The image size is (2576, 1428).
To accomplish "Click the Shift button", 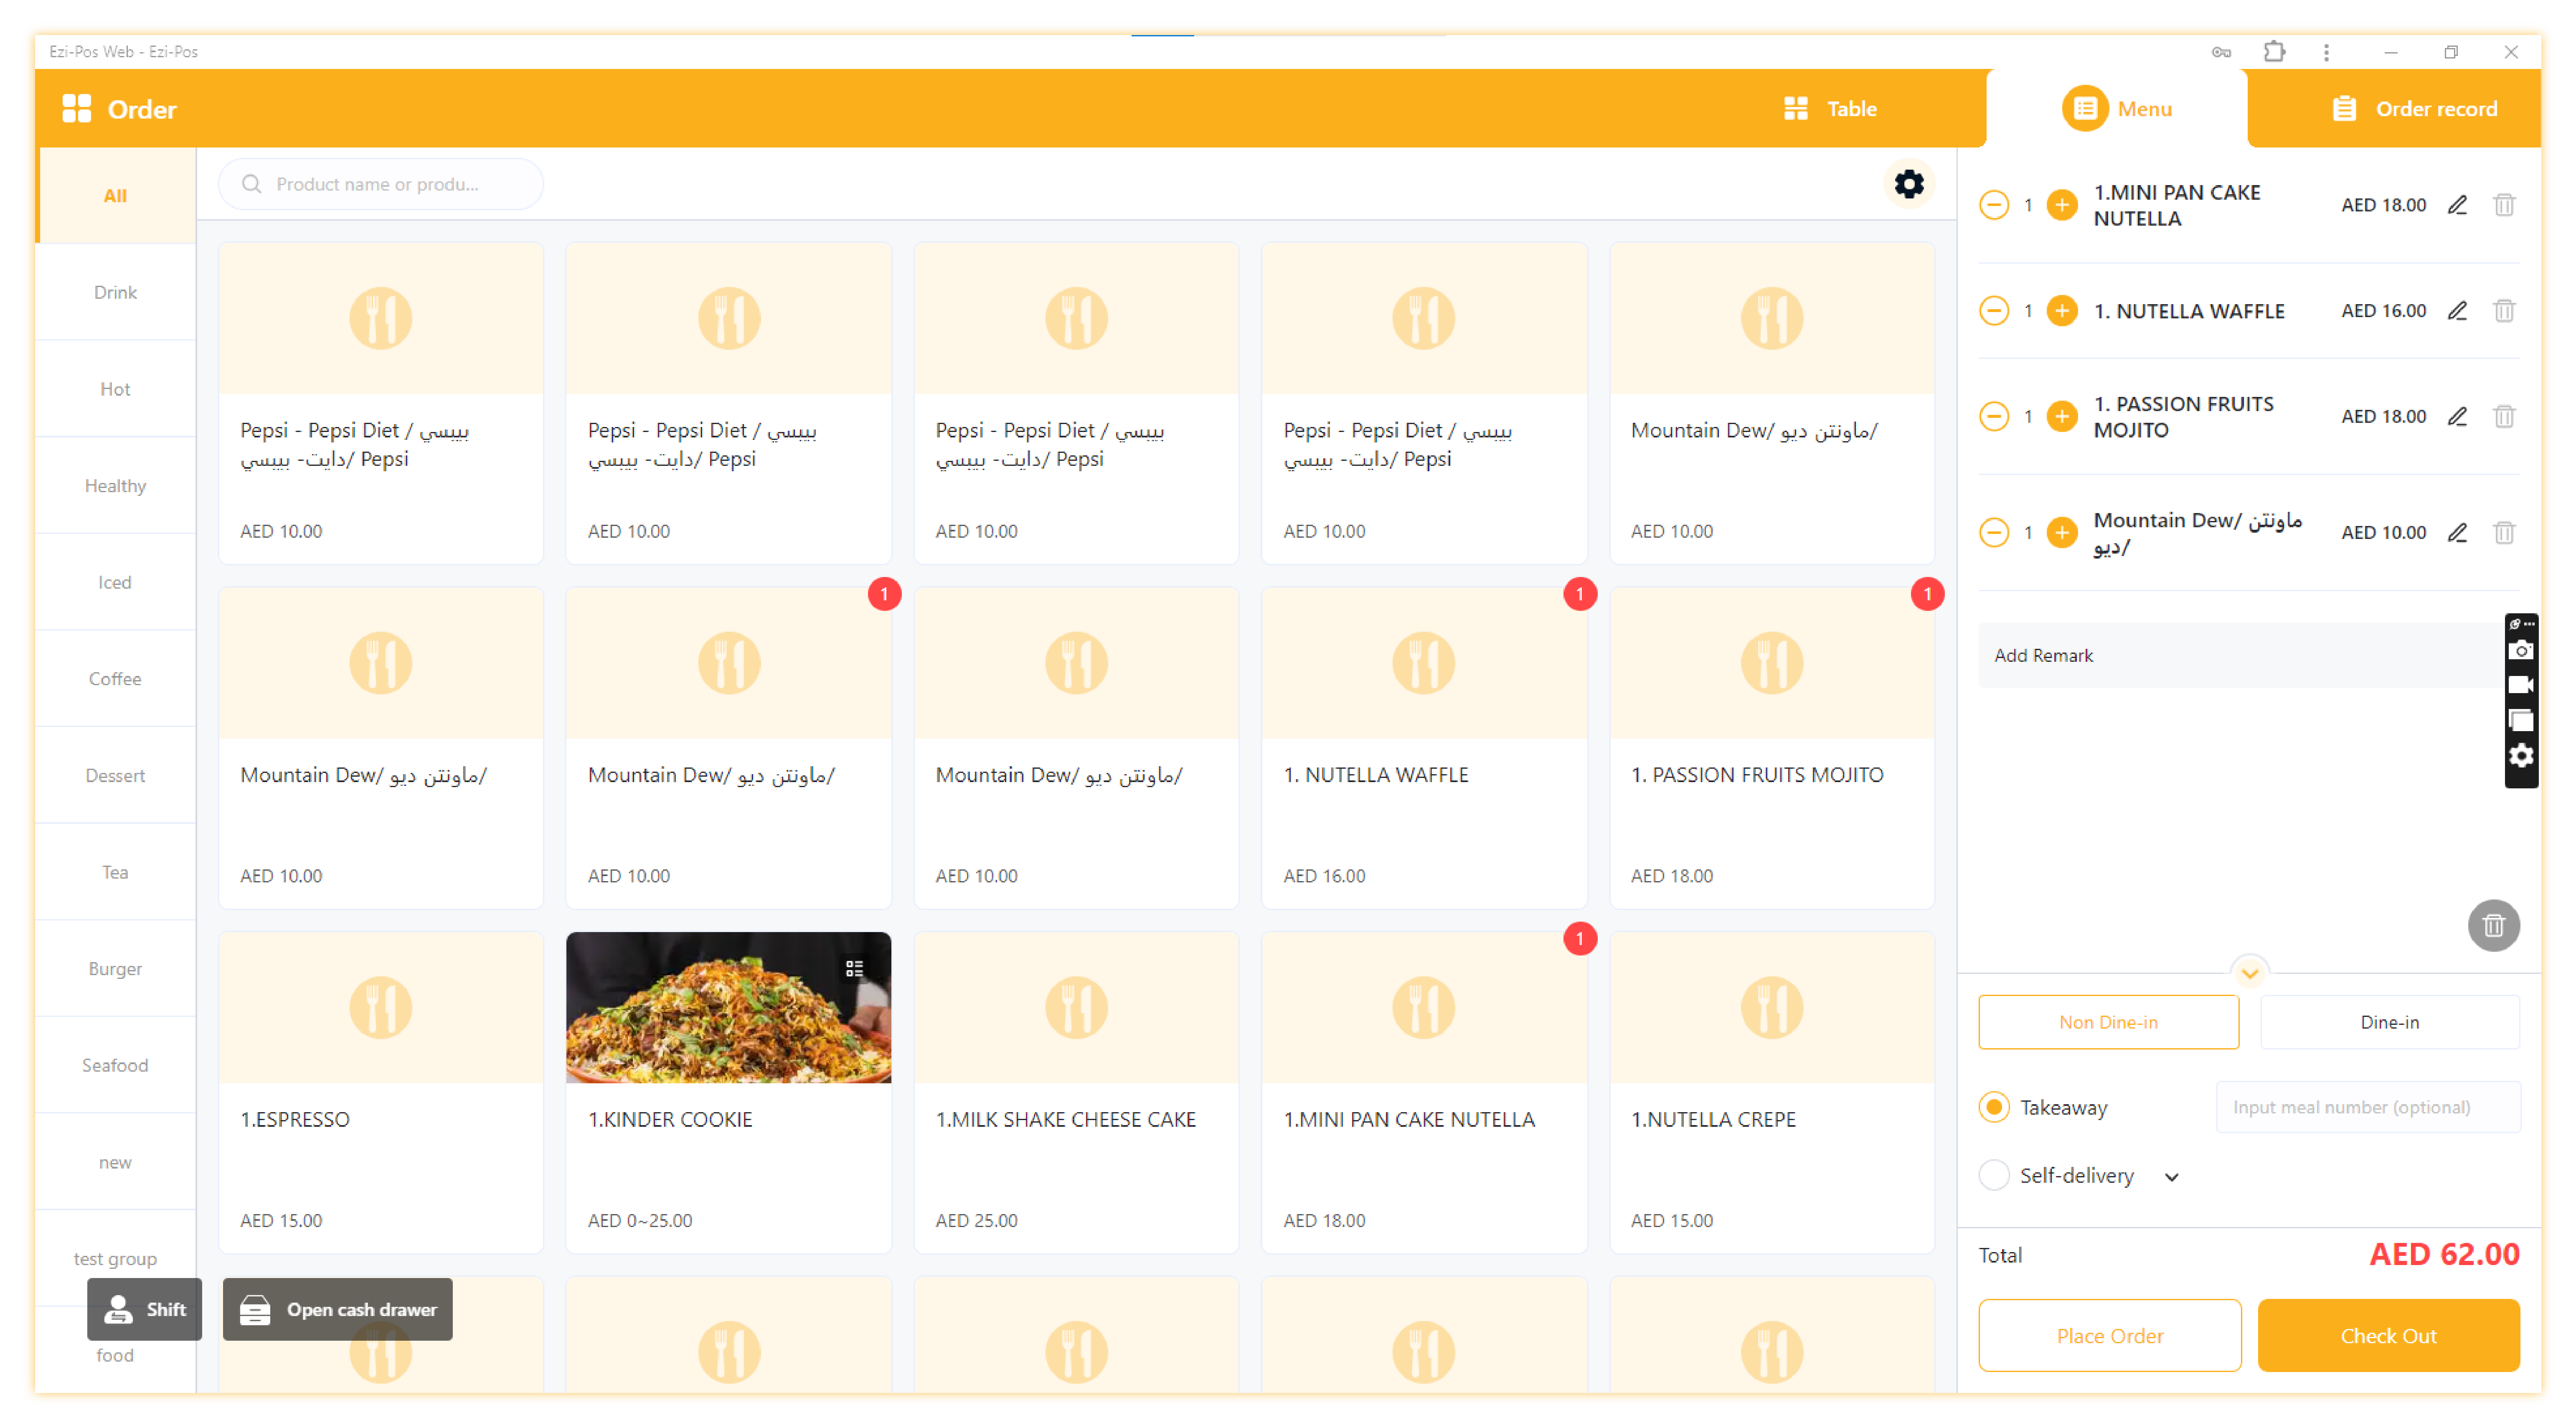I will (144, 1309).
